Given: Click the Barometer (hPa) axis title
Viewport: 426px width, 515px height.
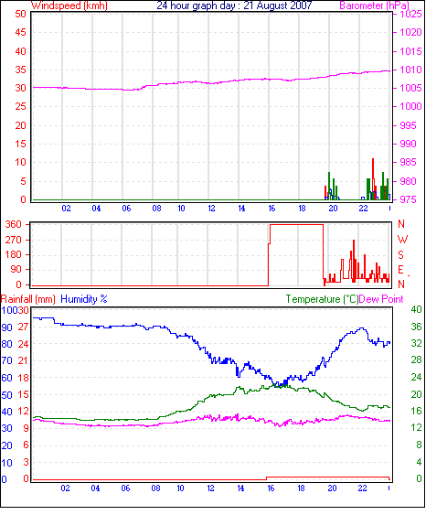Looking at the screenshot, I should [x=374, y=5].
